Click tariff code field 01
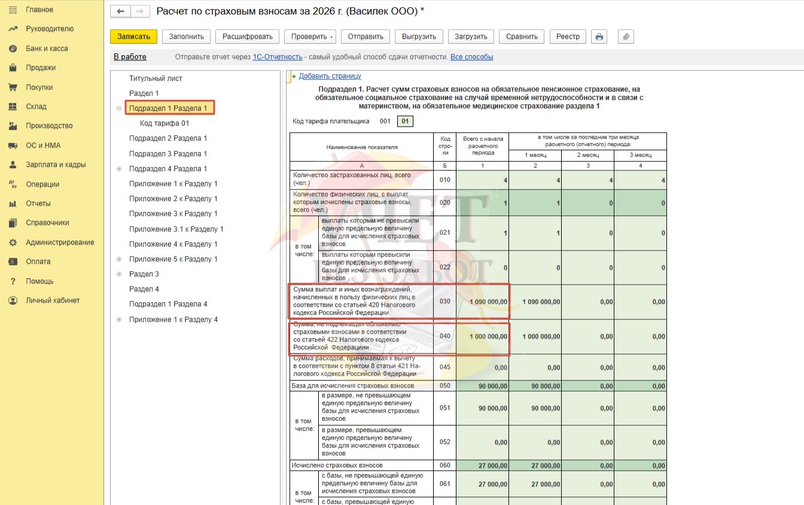This screenshot has width=804, height=505. coord(405,121)
